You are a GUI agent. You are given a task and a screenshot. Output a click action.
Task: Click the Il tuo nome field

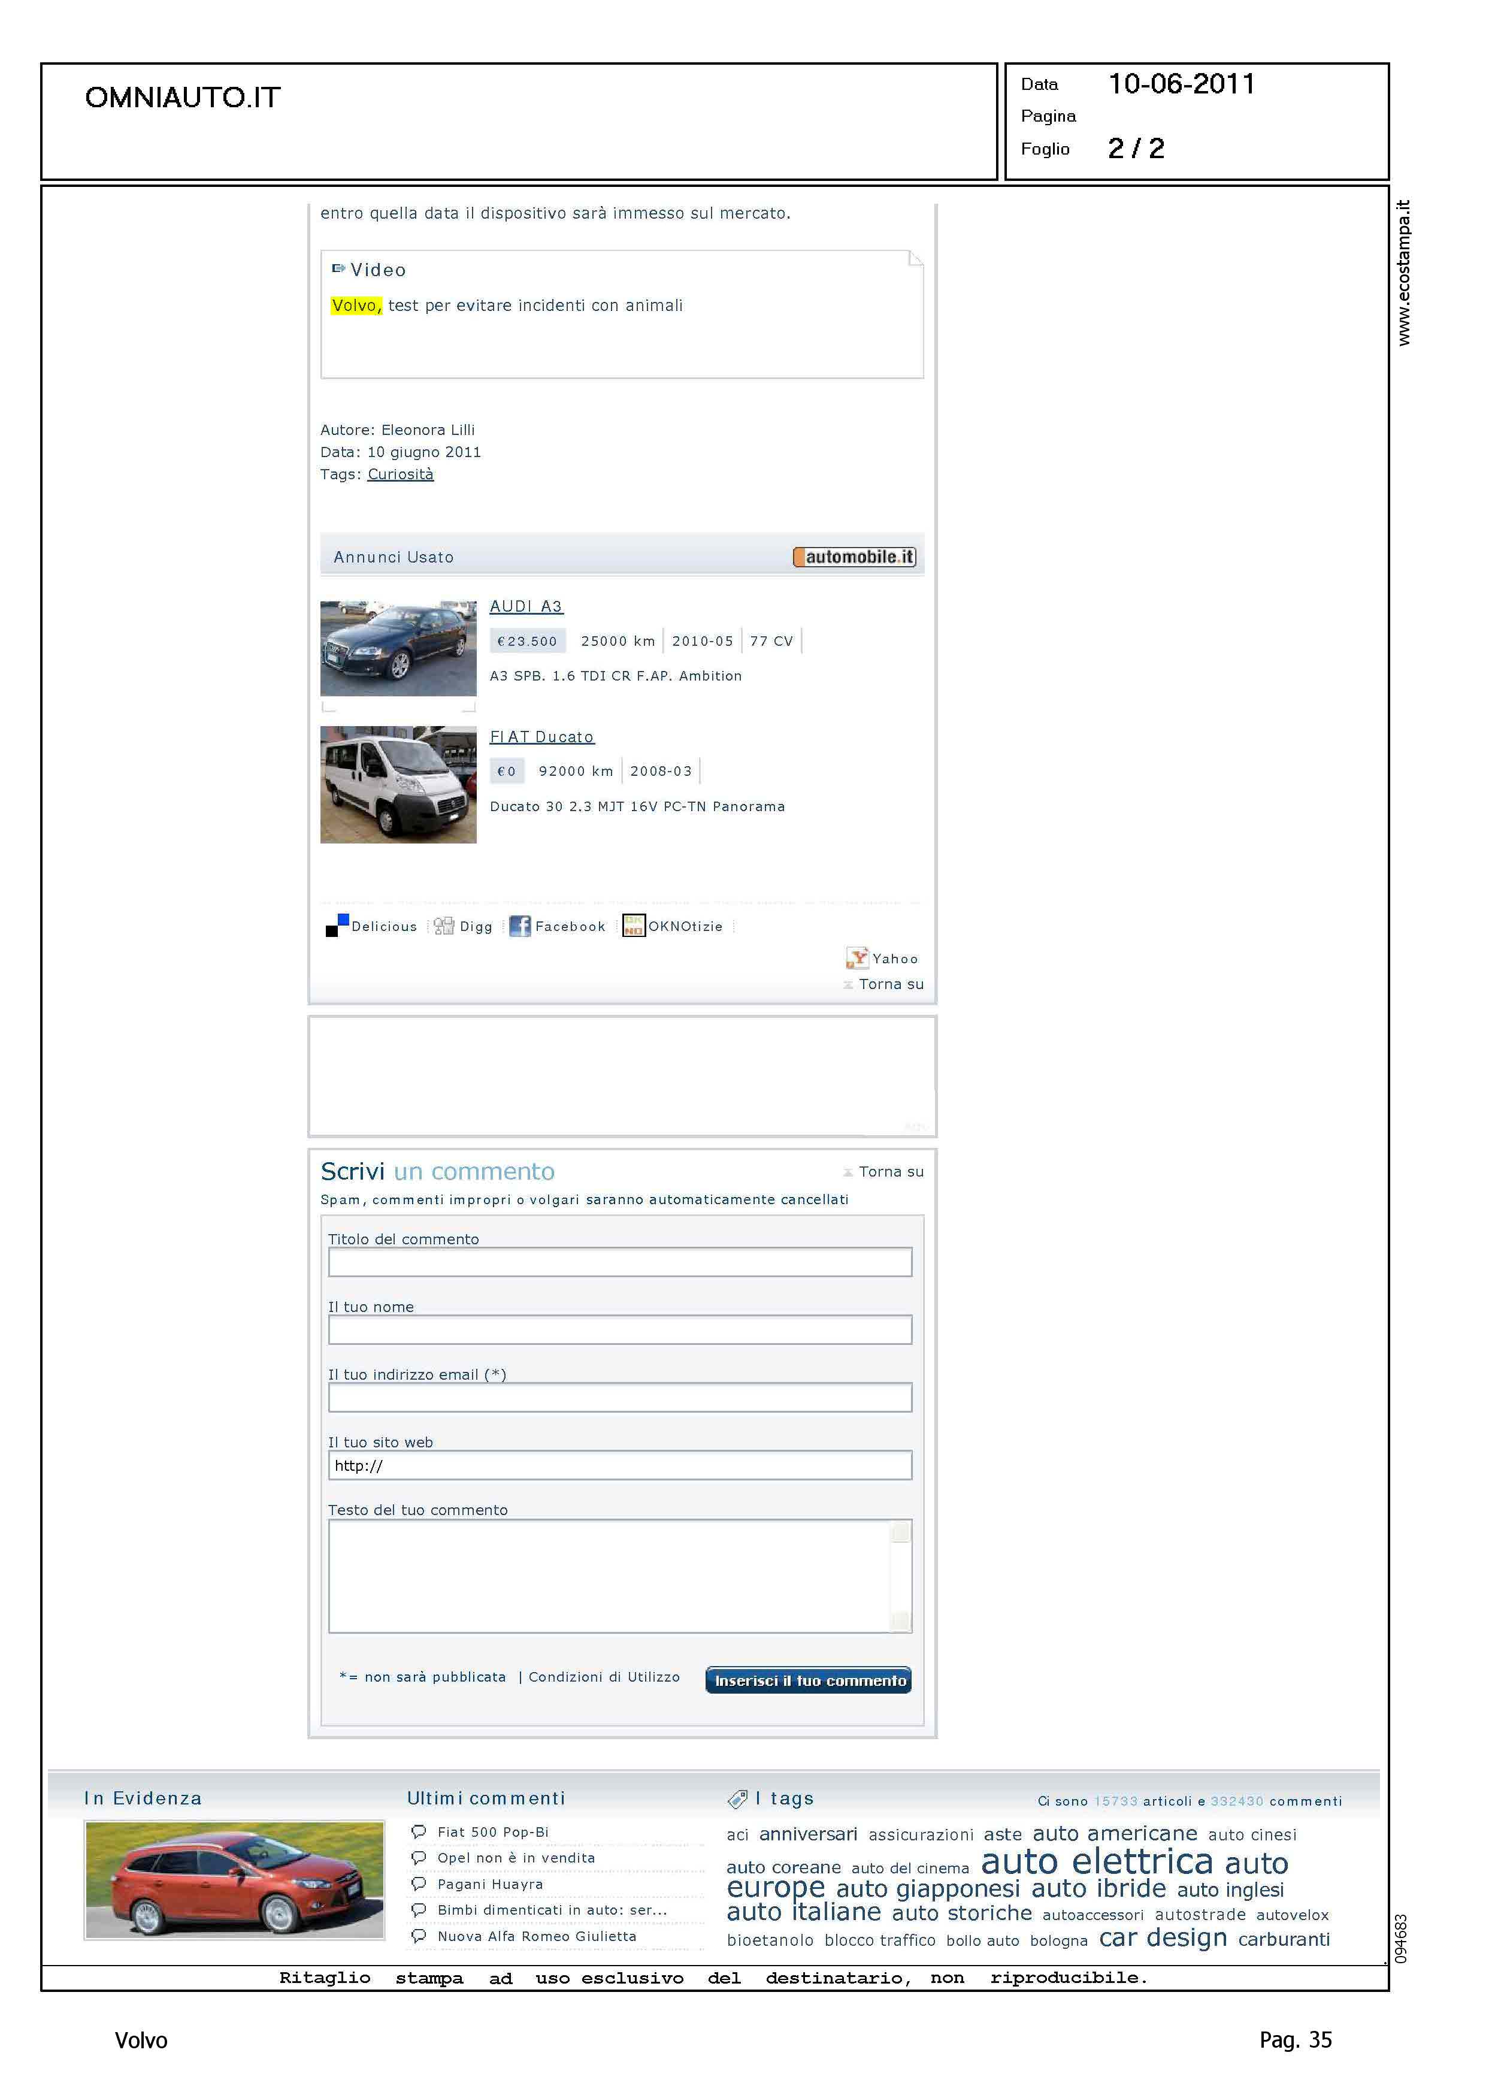(x=619, y=1330)
